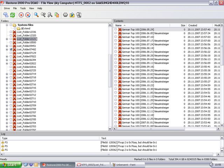
Task: Select the Lost_Folder02816 tree item
Action: pos(27,67)
